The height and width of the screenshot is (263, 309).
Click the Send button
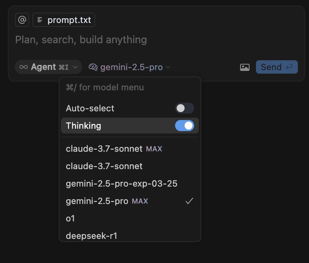(277, 67)
